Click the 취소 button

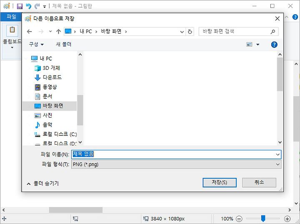(259, 182)
